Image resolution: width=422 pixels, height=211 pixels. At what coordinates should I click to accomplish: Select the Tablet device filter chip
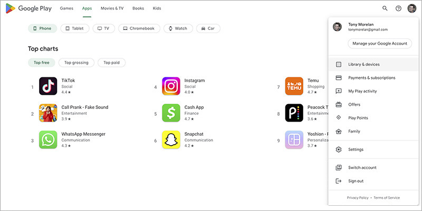pyautogui.click(x=75, y=28)
